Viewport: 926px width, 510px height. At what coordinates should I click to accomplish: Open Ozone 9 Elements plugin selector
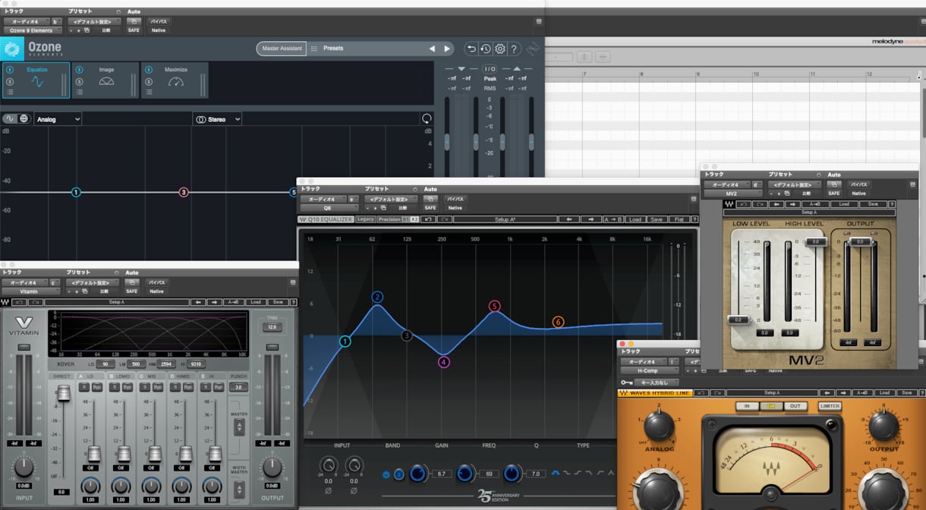click(x=32, y=30)
